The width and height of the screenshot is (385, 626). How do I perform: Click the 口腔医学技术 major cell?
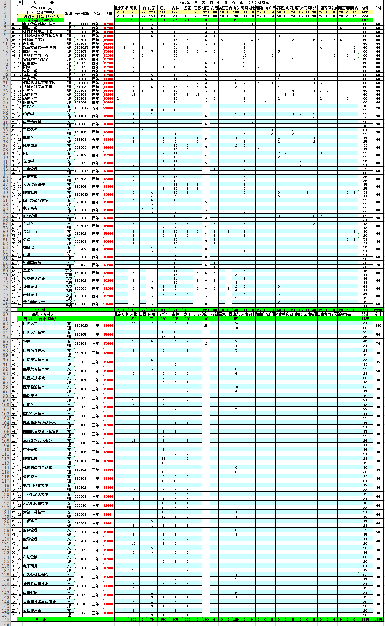click(x=43, y=332)
